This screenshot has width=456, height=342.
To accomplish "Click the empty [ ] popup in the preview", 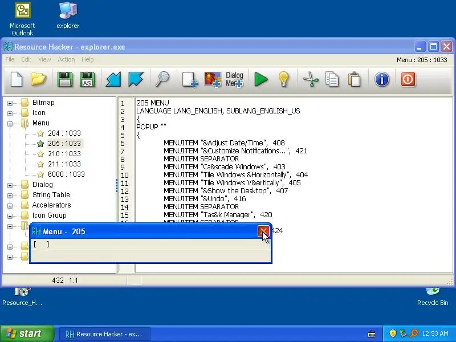I will (x=41, y=245).
